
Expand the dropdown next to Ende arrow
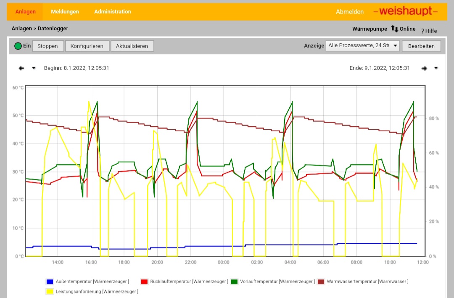tap(436, 68)
